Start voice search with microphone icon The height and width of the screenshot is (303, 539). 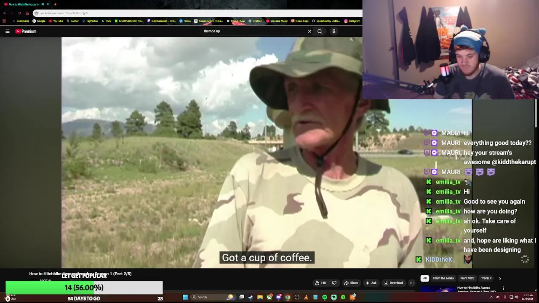coord(334,31)
